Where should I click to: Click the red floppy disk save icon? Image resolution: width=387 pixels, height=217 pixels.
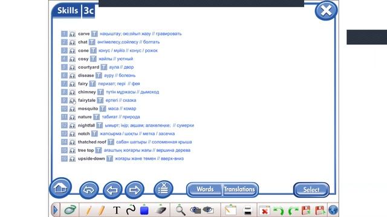[306, 210]
